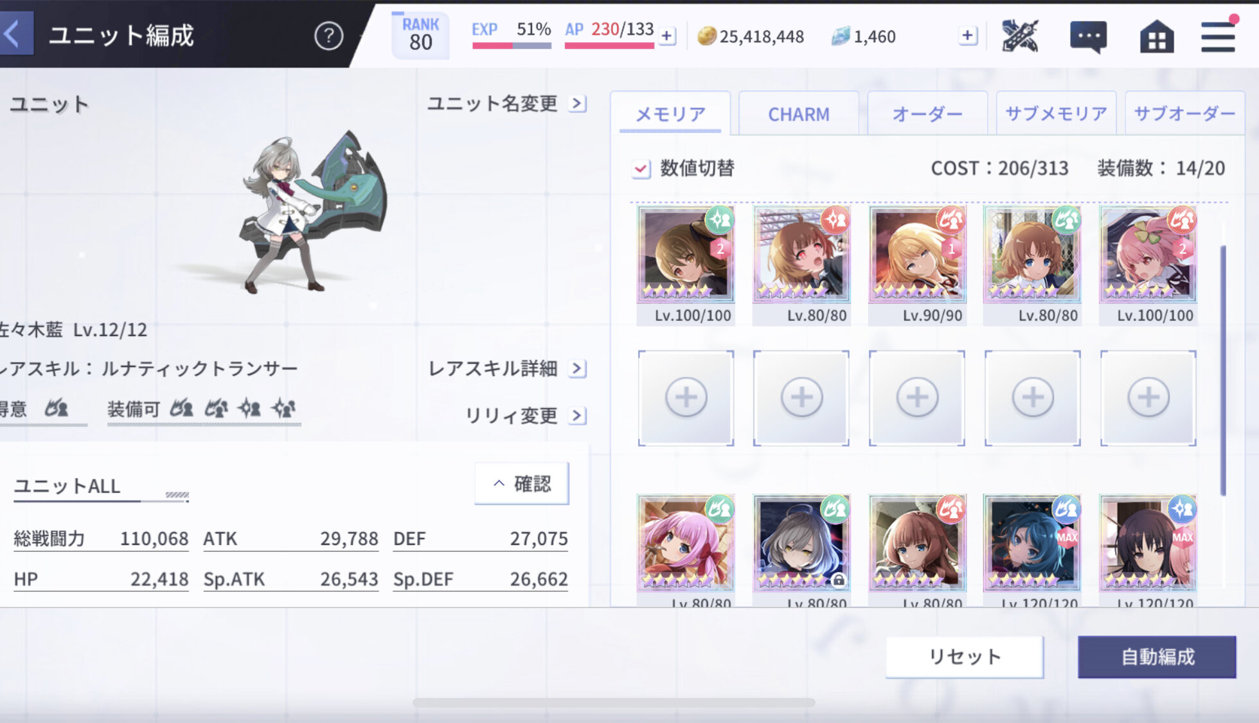The image size is (1259, 723).
Task: Open レアスキル詳細 arrow
Action: point(578,368)
